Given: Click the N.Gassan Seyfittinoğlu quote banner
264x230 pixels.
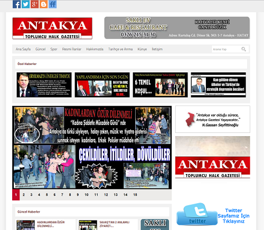Looking at the screenshot, I should (213, 119).
